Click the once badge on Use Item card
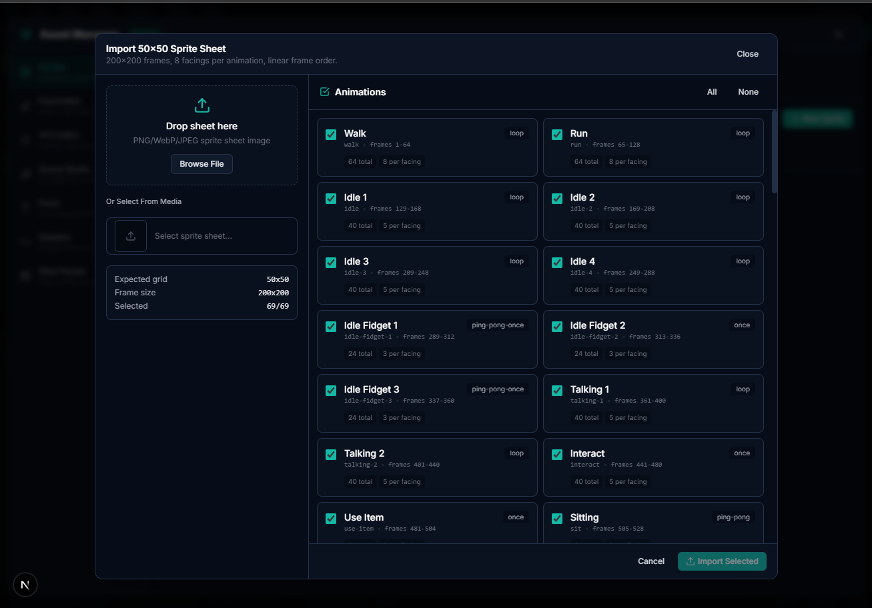The width and height of the screenshot is (872, 608). tap(516, 517)
